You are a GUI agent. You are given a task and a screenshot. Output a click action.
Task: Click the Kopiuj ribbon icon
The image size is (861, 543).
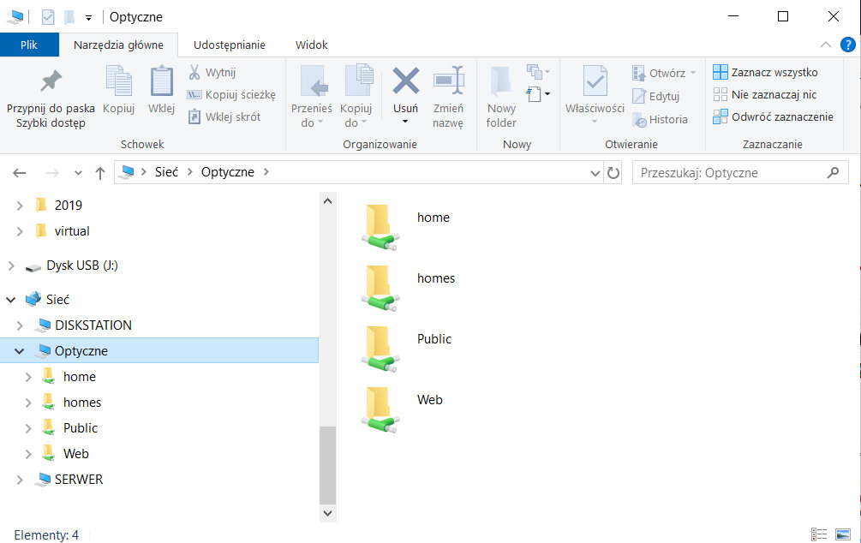pos(118,91)
